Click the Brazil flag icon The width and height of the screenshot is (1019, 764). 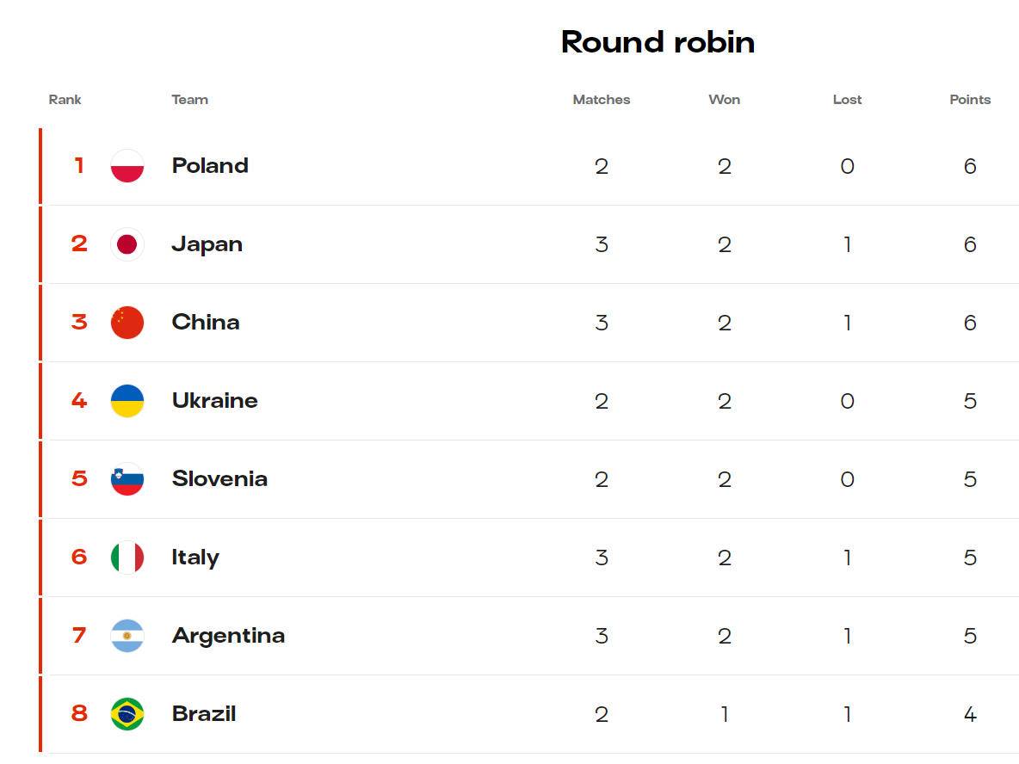coord(127,714)
